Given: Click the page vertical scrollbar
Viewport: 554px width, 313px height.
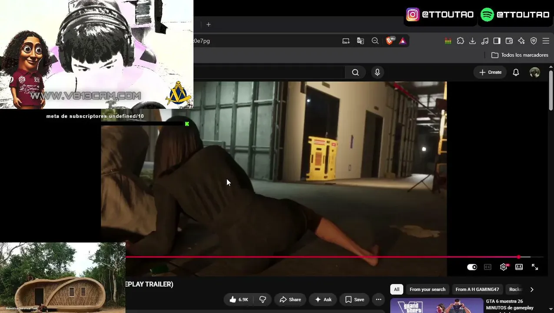Looking at the screenshot, I should pos(551,90).
